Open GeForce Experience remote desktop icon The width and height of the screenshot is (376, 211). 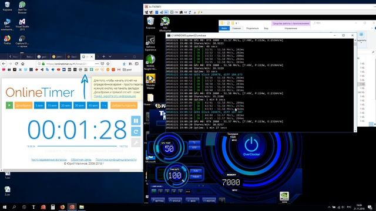(150, 43)
